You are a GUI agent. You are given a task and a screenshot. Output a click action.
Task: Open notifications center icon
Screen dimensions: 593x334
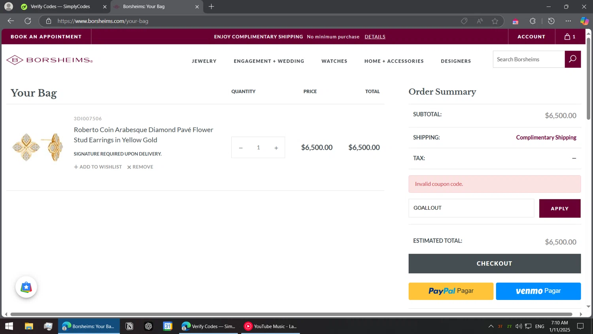tap(580, 326)
